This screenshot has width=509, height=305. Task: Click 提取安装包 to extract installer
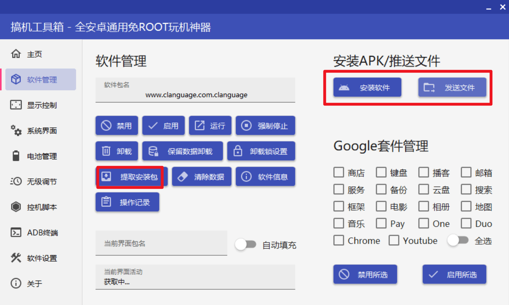pyautogui.click(x=130, y=176)
